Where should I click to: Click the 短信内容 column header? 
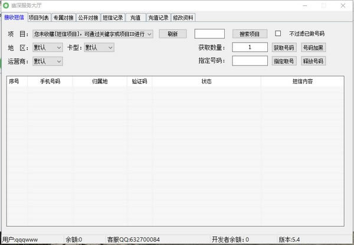pos(303,81)
